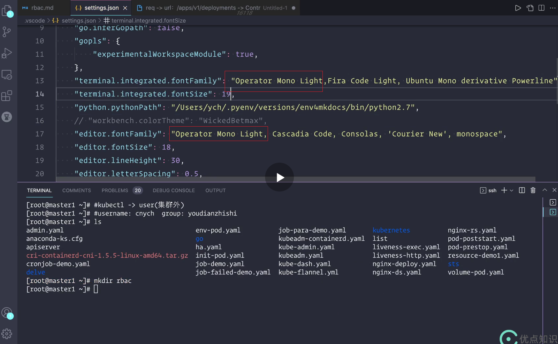This screenshot has width=558, height=344.
Task: Click kube-flannel.yml in terminal listing
Action: coord(308,272)
